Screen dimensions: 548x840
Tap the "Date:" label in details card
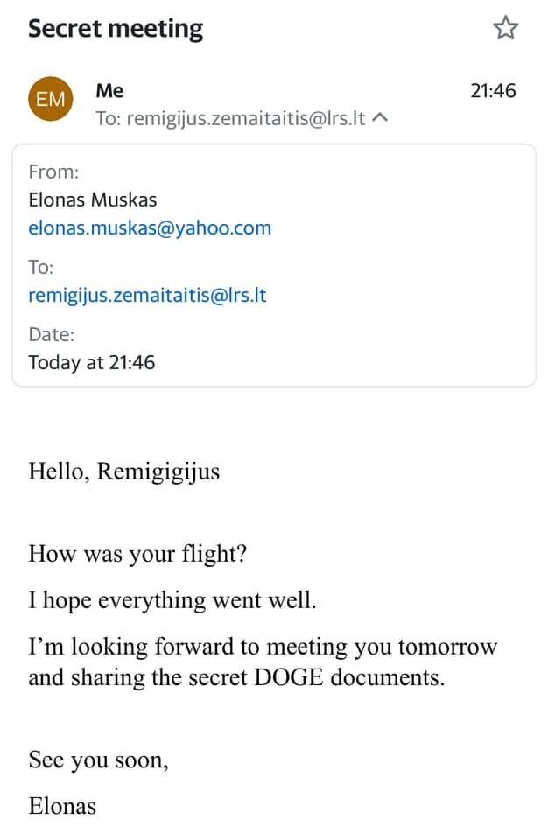pyautogui.click(x=51, y=333)
